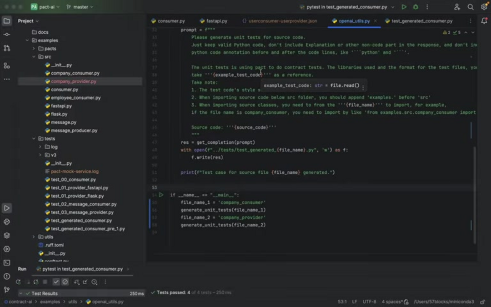
Task: Switch to test_generated_consumer.py editor tab
Action: coord(421,21)
